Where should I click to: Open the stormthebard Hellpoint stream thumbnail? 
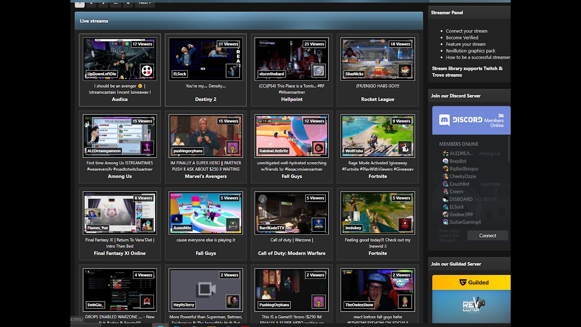tap(292, 59)
